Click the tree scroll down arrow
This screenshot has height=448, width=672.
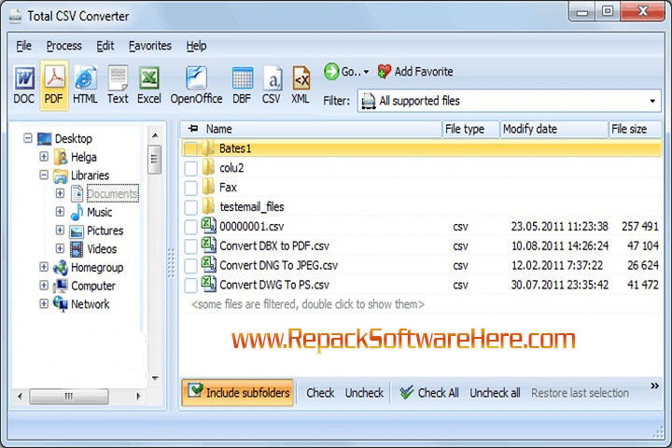pos(155,378)
